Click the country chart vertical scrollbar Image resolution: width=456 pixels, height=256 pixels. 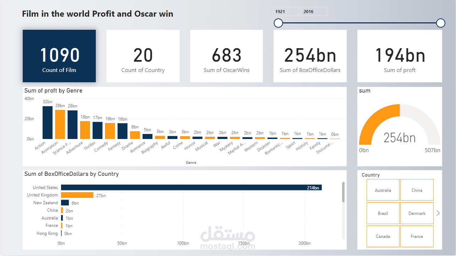tap(343, 193)
